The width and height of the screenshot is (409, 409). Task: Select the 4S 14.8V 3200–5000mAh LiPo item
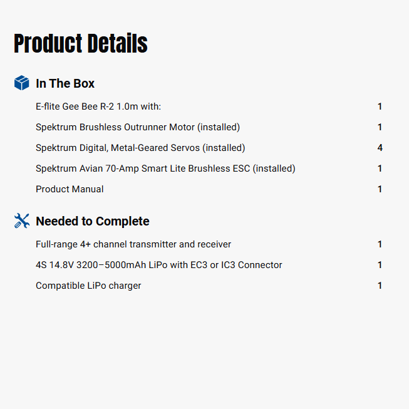click(159, 265)
